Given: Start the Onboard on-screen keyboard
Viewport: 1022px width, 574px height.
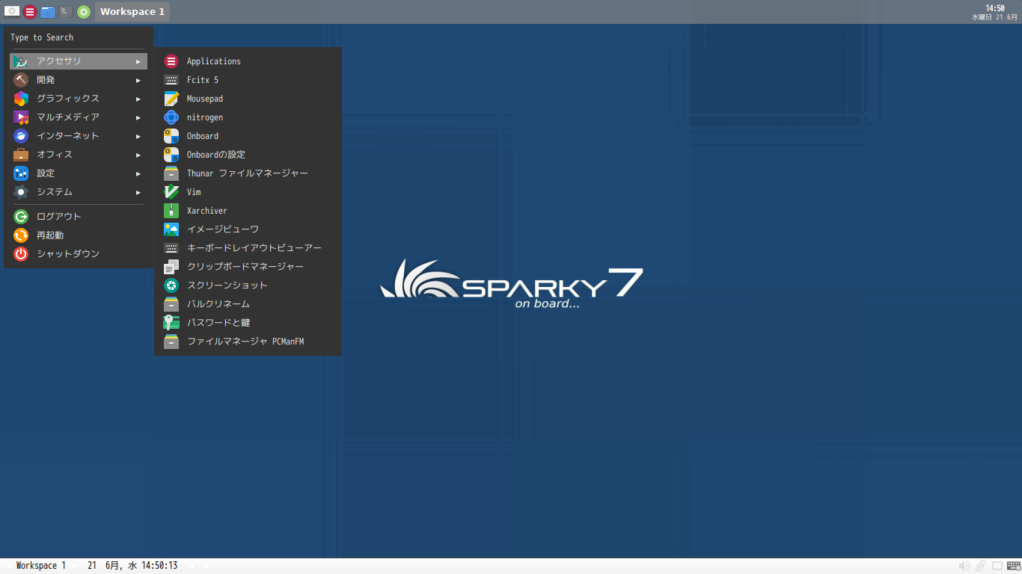Looking at the screenshot, I should coord(248,136).
